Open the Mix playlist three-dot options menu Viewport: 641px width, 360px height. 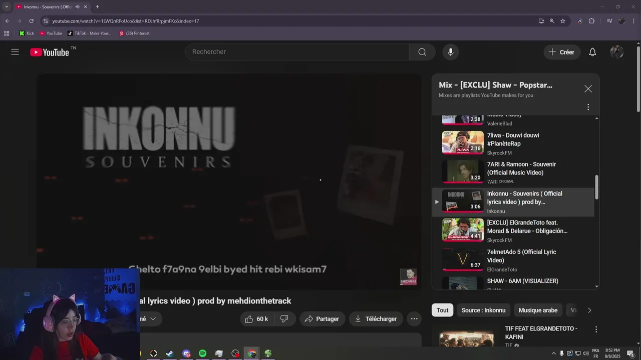588,107
